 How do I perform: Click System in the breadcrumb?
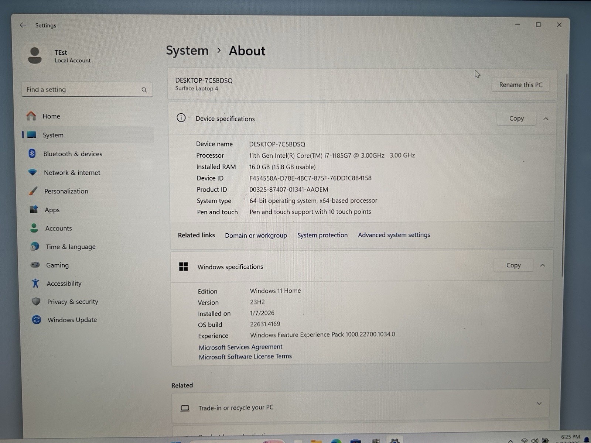tap(187, 51)
